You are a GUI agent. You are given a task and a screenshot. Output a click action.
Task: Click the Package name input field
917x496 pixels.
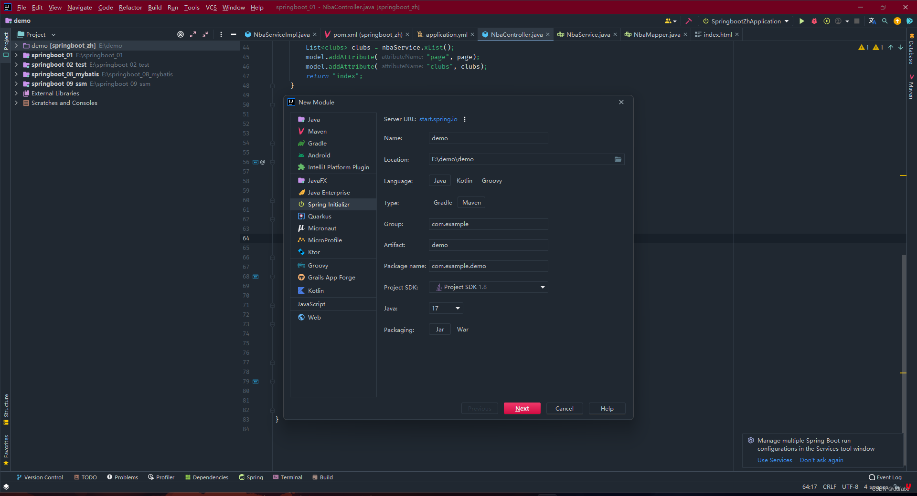tap(488, 266)
